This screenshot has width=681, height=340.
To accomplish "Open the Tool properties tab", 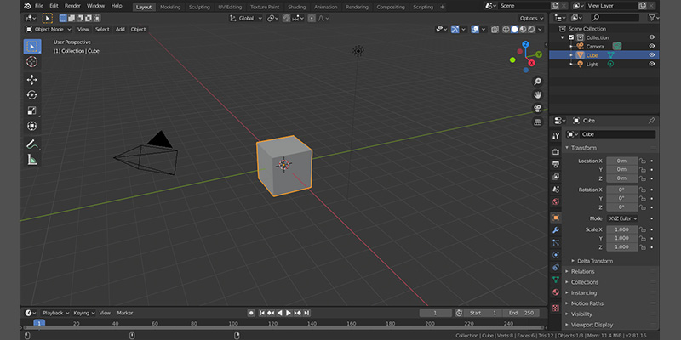I will (556, 136).
